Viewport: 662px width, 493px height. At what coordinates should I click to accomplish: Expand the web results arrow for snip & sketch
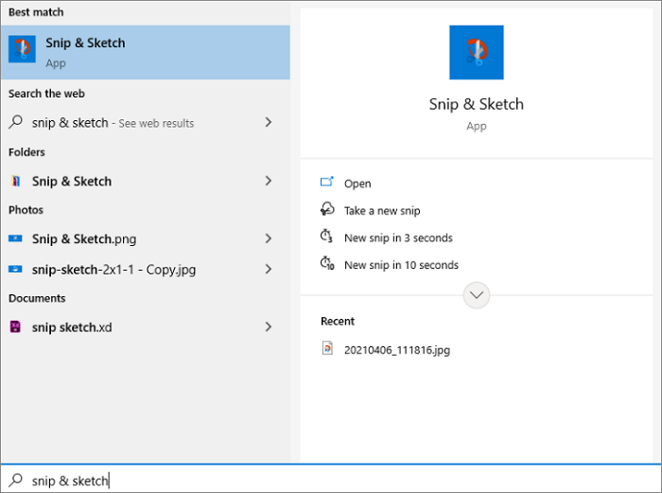click(x=269, y=122)
